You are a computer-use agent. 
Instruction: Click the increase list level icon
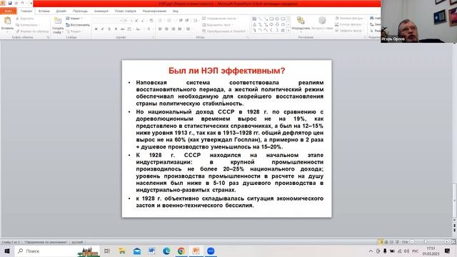pos(187,21)
